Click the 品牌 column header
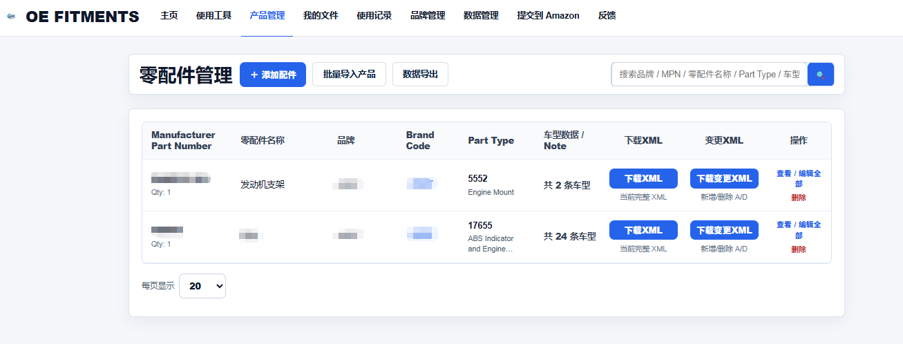The width and height of the screenshot is (903, 344). [x=346, y=140]
